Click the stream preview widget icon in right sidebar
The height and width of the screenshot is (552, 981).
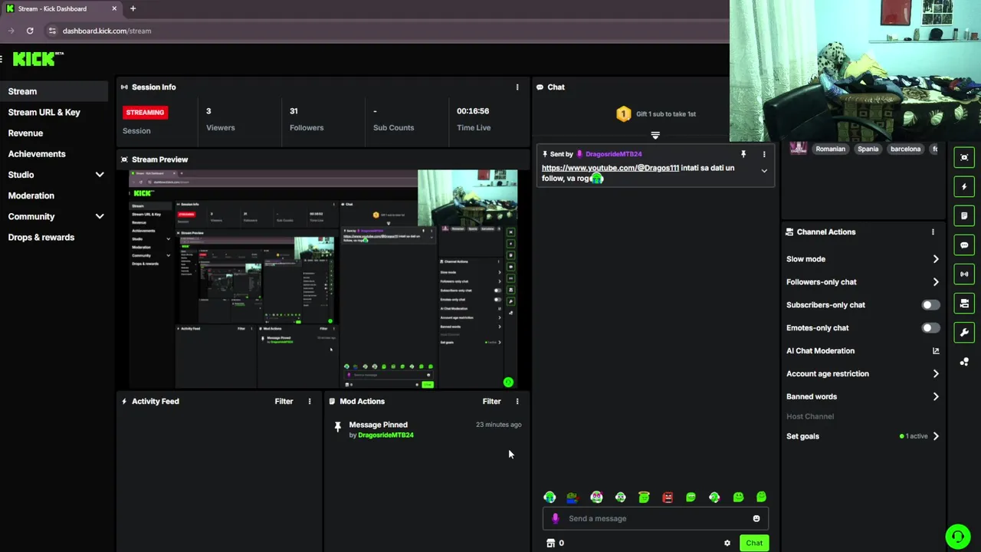click(964, 157)
